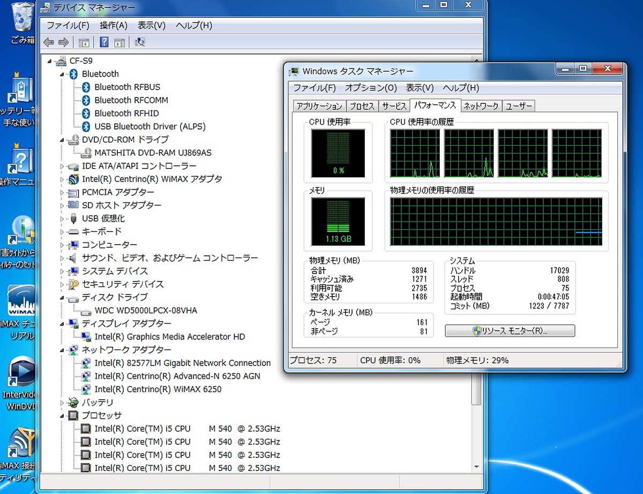Open ヘルプ(H) menu in Task Manager
Image resolution: width=643 pixels, height=494 pixels.
pyautogui.click(x=461, y=88)
